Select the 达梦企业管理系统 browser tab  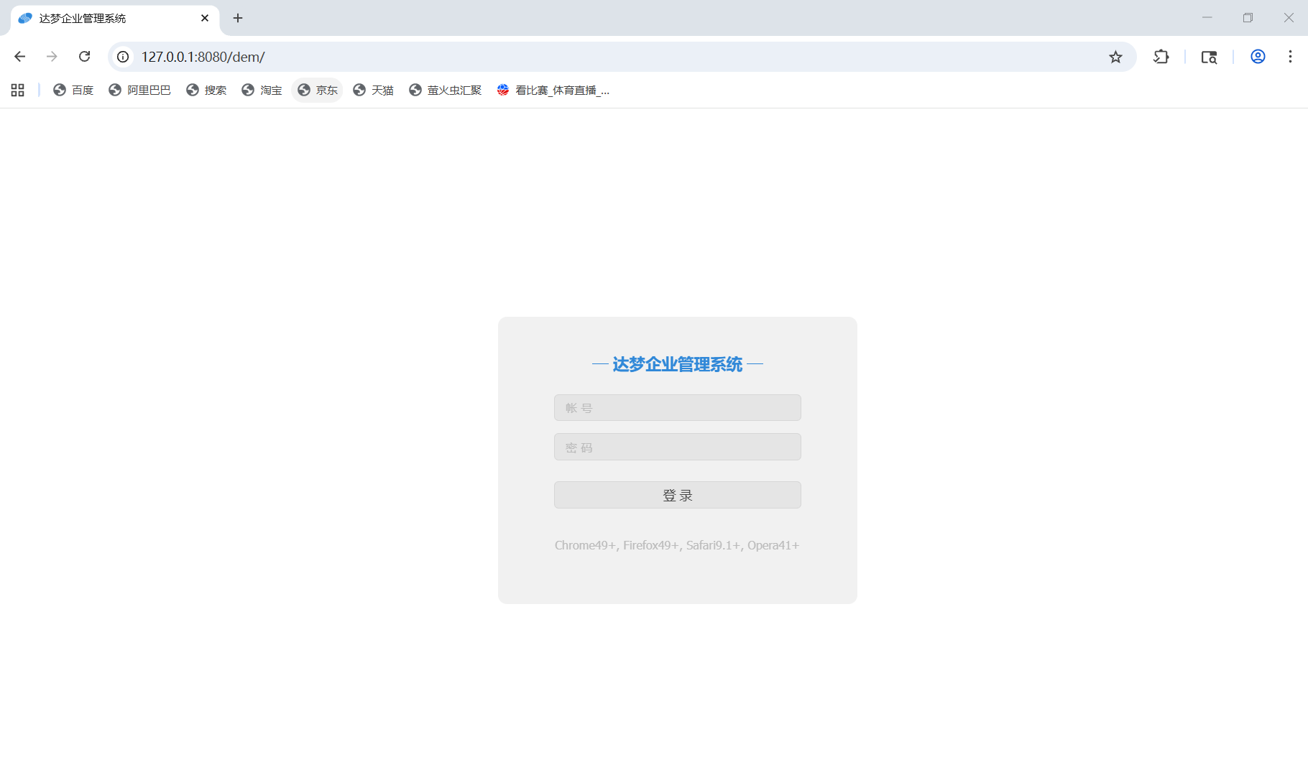(115, 18)
